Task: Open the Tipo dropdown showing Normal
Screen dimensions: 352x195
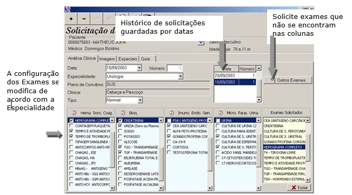Action: click(x=140, y=100)
